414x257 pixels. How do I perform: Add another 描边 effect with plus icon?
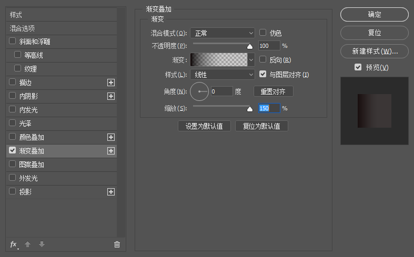[x=111, y=83]
